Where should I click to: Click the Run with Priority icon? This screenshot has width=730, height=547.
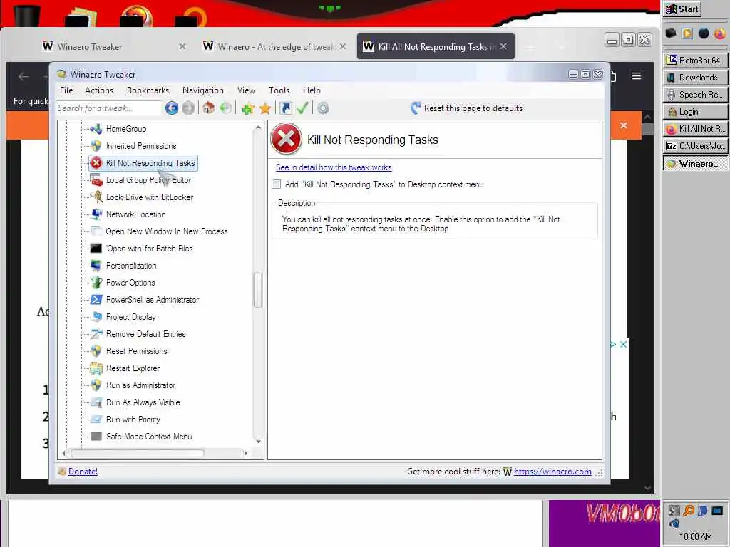(x=96, y=419)
